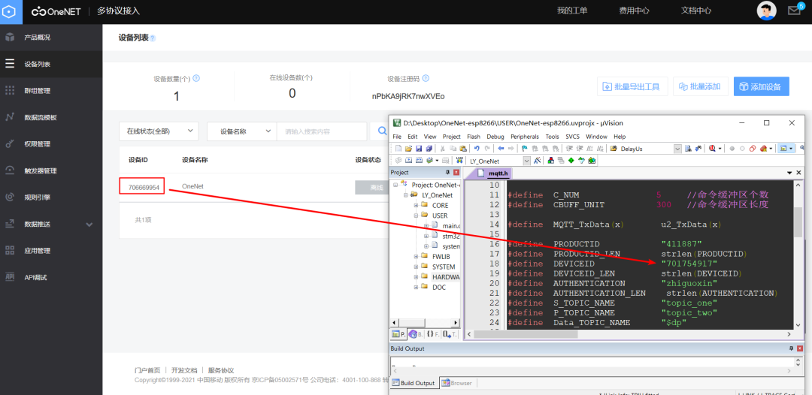
Task: Open the LY_OneNet target dropdown
Action: (x=526, y=161)
